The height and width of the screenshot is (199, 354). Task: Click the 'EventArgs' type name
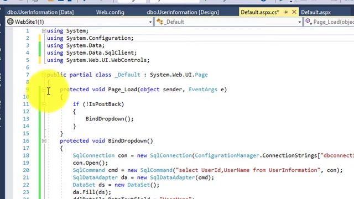[x=203, y=90]
